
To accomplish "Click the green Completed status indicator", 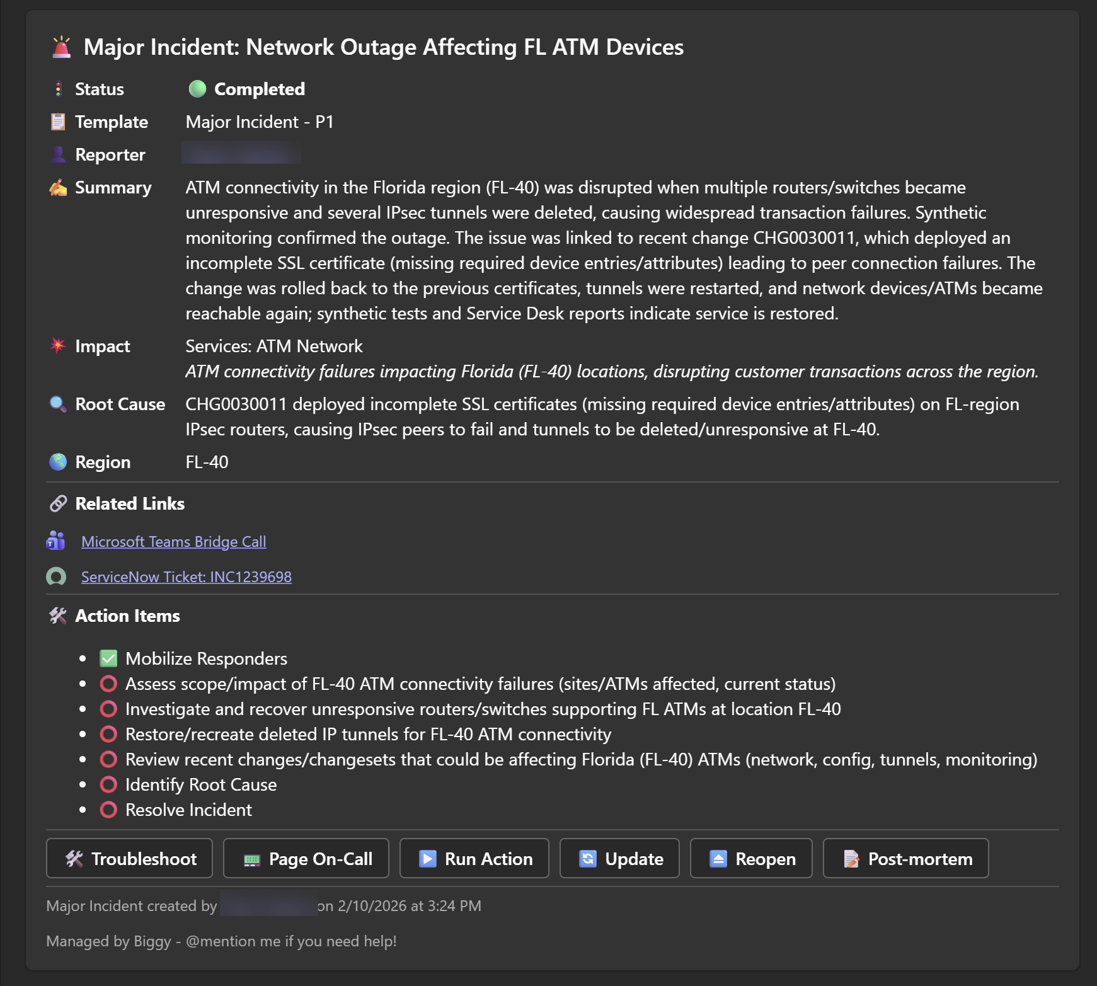I will click(x=197, y=89).
